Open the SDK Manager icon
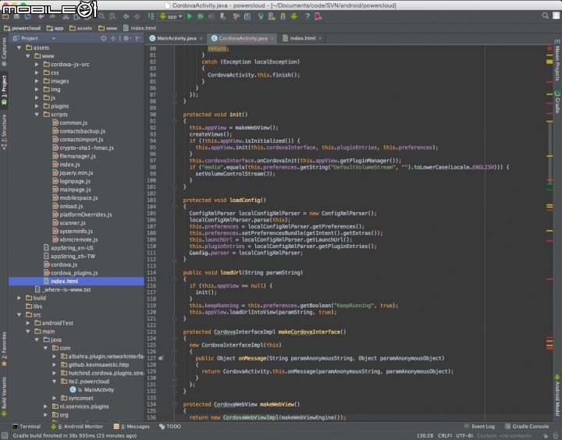562x440 pixels. [x=283, y=16]
